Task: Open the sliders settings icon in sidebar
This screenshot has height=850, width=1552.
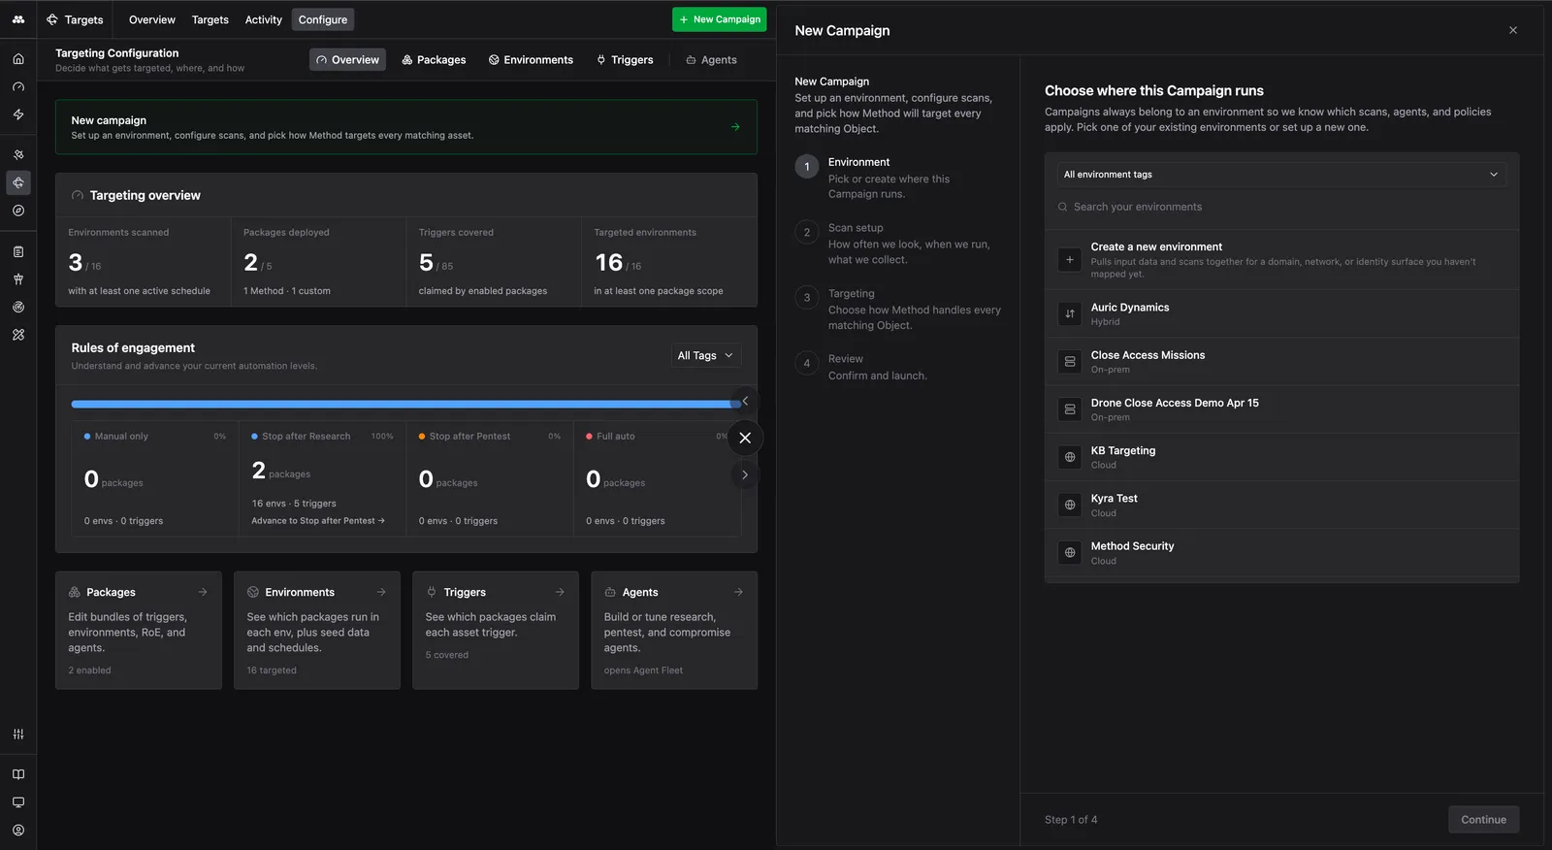Action: coord(18,734)
